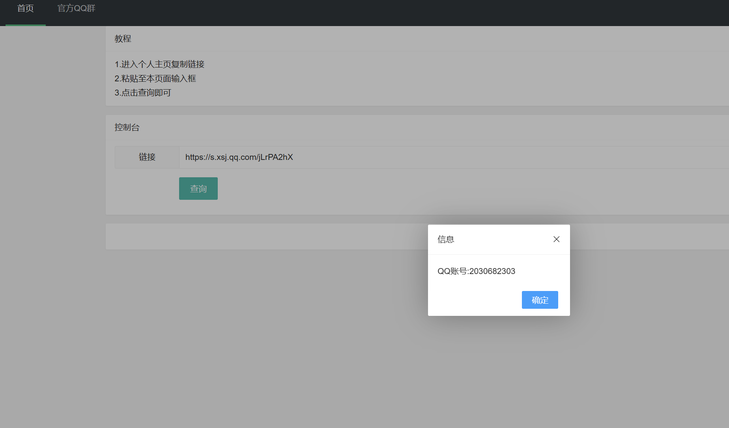
Task: Click the dialog footer left of 确定
Action: 473,300
